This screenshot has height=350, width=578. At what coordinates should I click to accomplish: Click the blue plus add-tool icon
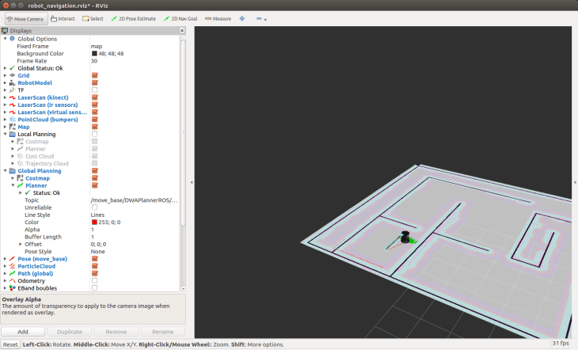[241, 18]
